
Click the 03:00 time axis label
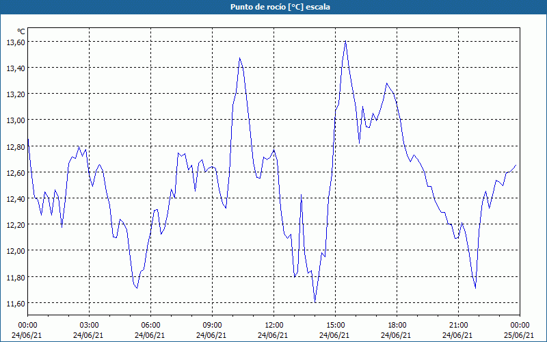point(90,326)
